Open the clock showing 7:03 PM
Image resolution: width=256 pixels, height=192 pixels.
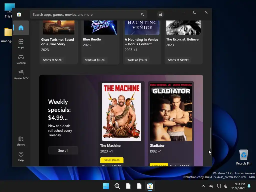(238, 186)
